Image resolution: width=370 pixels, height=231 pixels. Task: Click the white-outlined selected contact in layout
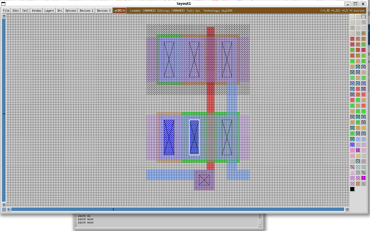pos(194,137)
